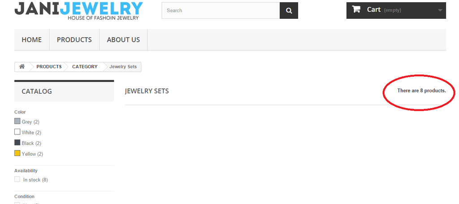Open the Jani Jewelry logo homepage
The width and height of the screenshot is (459, 204).
78,11
